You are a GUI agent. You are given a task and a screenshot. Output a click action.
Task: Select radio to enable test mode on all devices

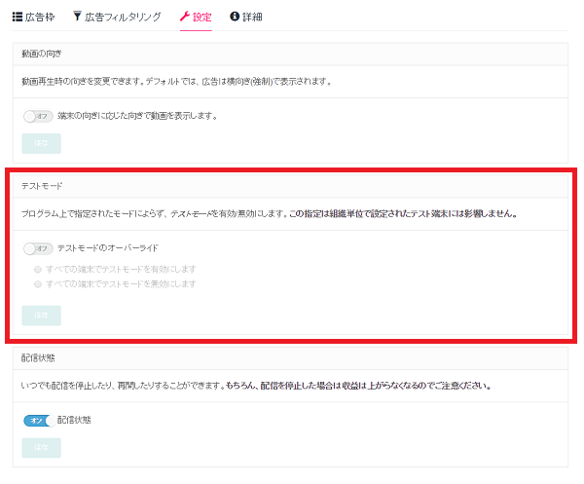[38, 269]
